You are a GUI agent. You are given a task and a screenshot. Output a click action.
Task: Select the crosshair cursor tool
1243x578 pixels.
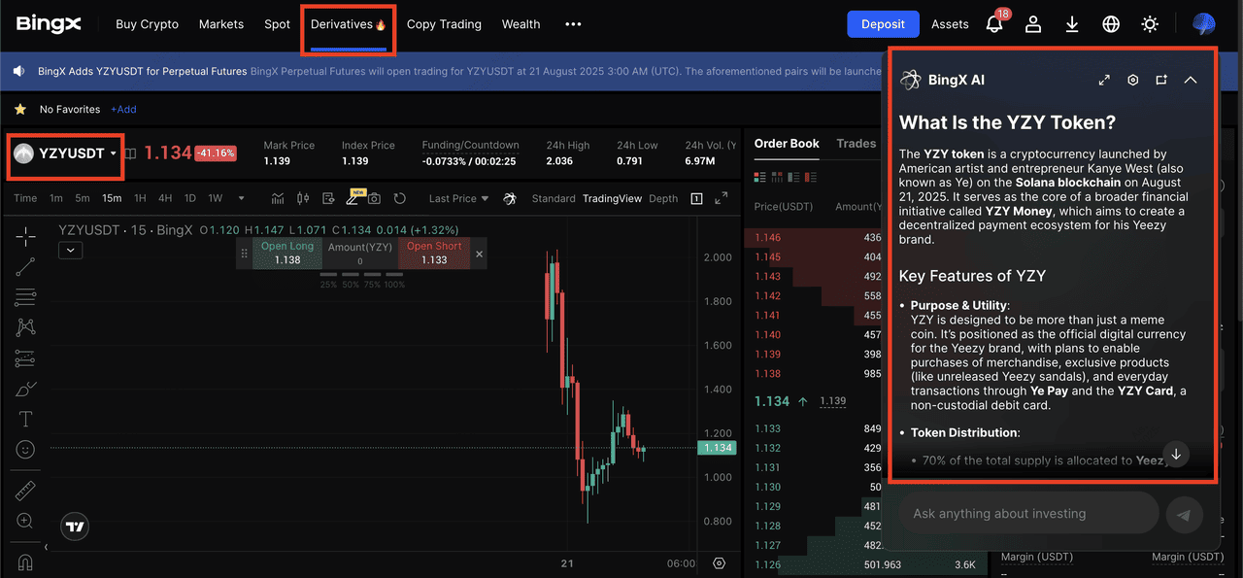click(x=25, y=235)
